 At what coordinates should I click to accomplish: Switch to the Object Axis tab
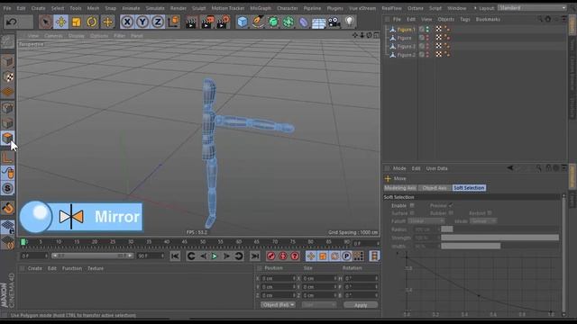tap(435, 188)
